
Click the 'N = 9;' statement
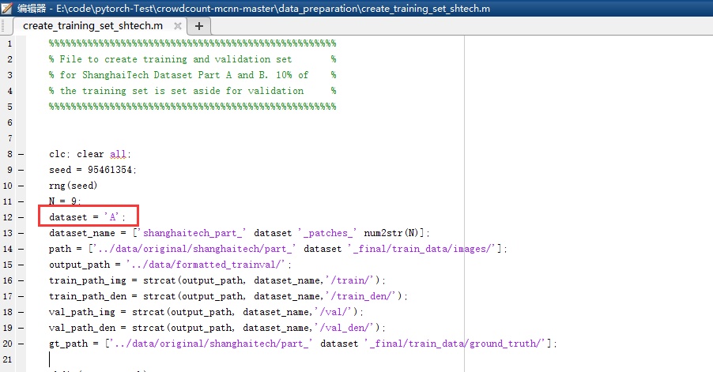(x=65, y=201)
